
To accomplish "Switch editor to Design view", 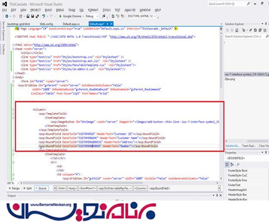I will click(14, 188).
